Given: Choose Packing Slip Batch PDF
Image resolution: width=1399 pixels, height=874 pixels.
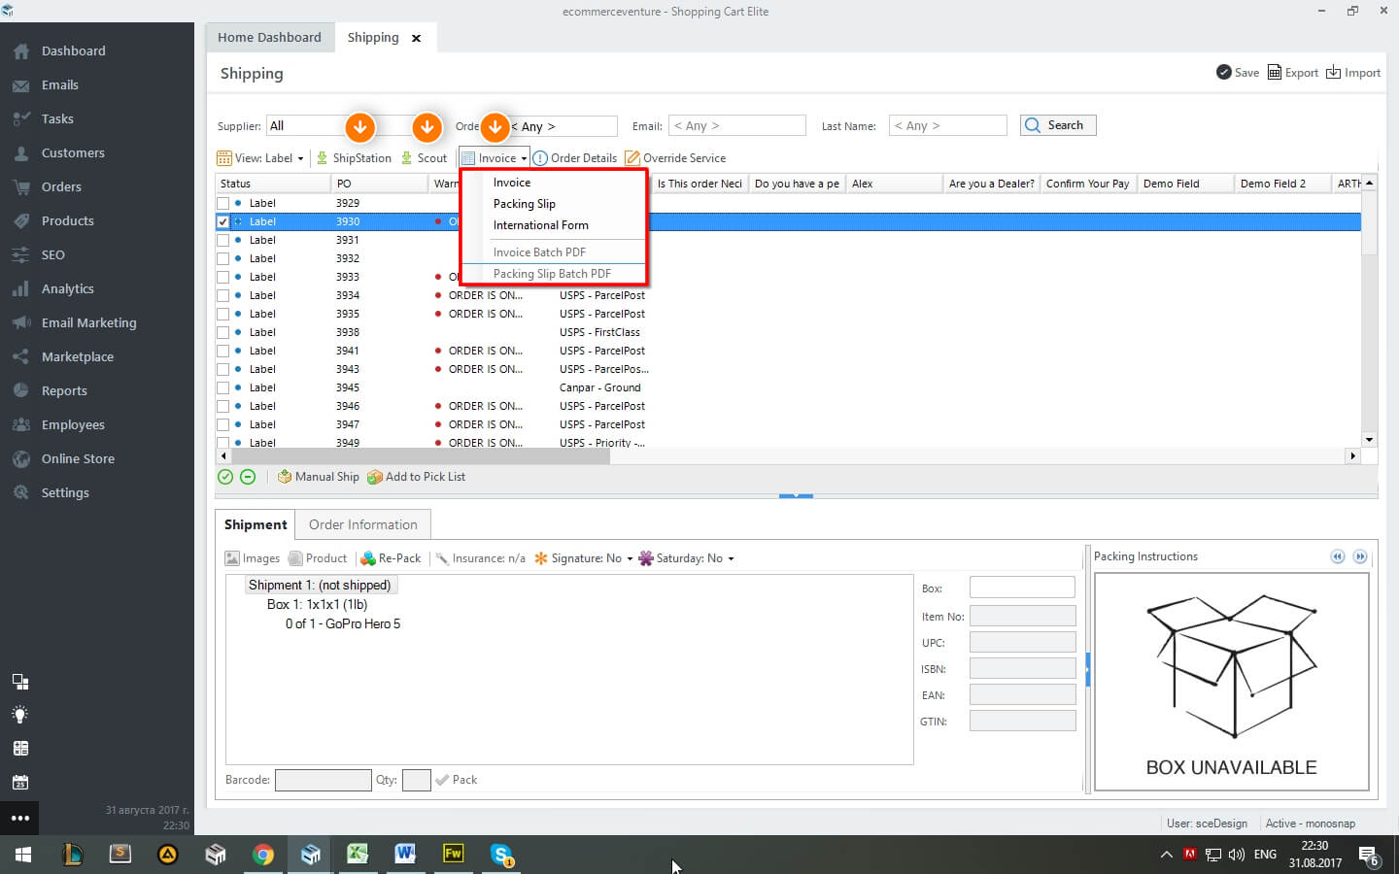Looking at the screenshot, I should click(x=552, y=274).
